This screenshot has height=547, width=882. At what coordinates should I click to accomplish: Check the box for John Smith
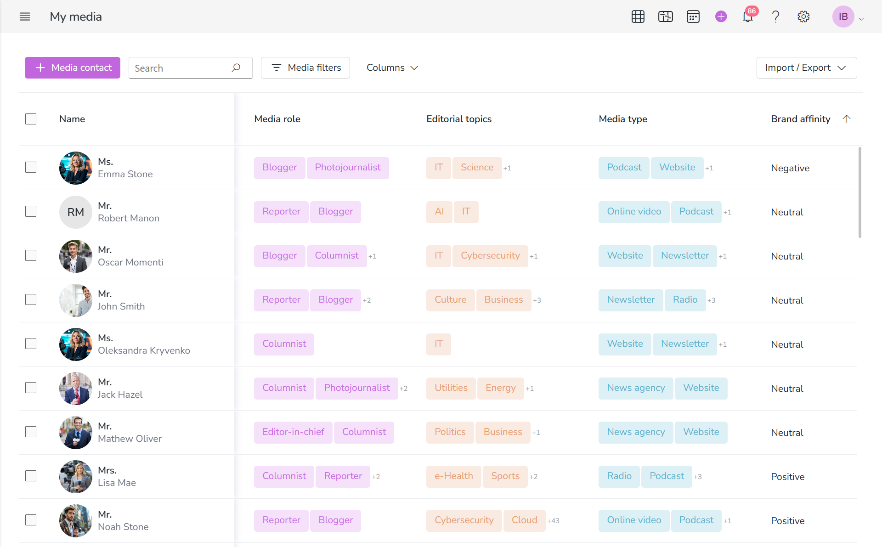pyautogui.click(x=31, y=299)
